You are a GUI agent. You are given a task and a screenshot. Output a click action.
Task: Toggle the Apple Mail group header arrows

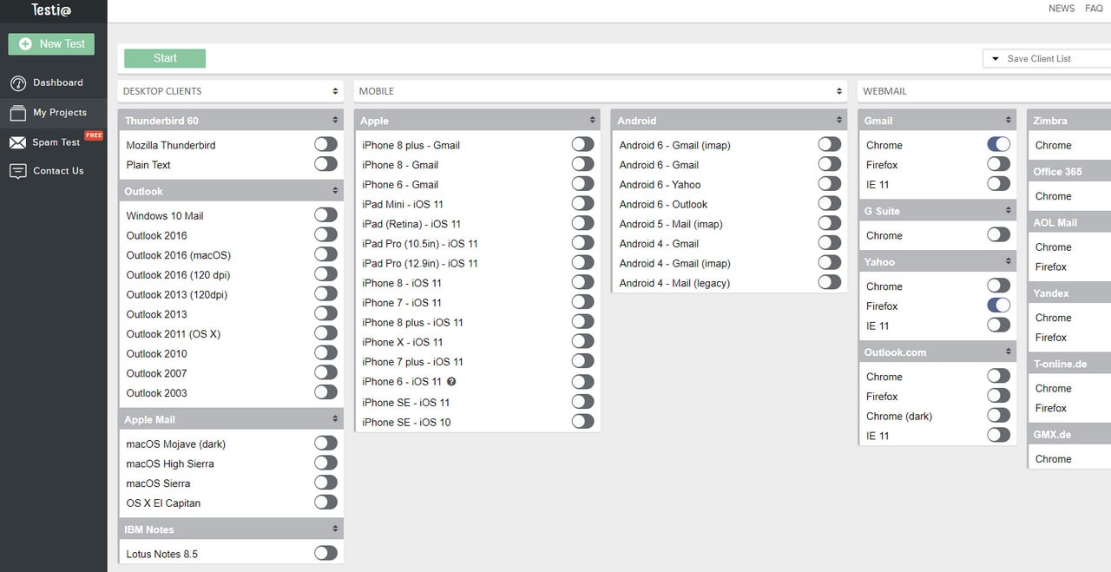[335, 419]
